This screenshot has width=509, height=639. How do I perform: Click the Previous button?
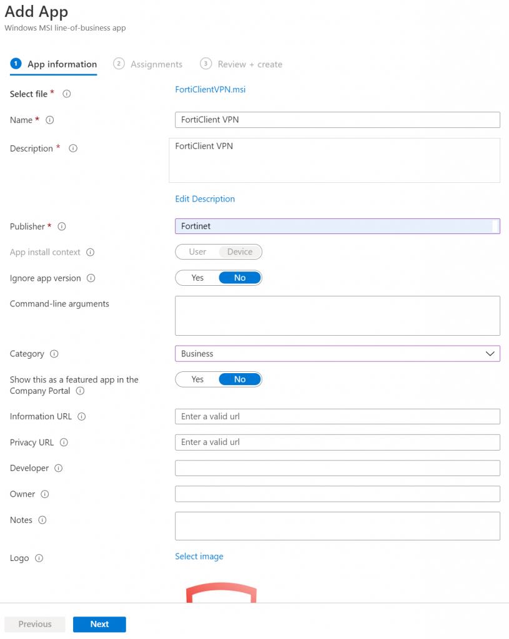35,624
